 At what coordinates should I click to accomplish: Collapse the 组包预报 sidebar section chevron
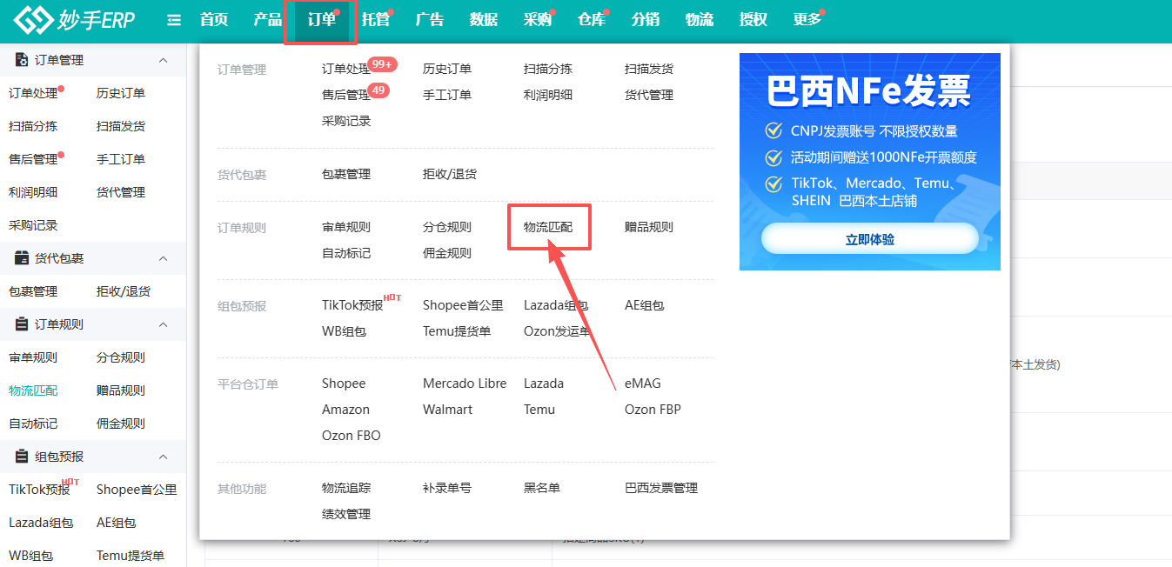[x=163, y=457]
